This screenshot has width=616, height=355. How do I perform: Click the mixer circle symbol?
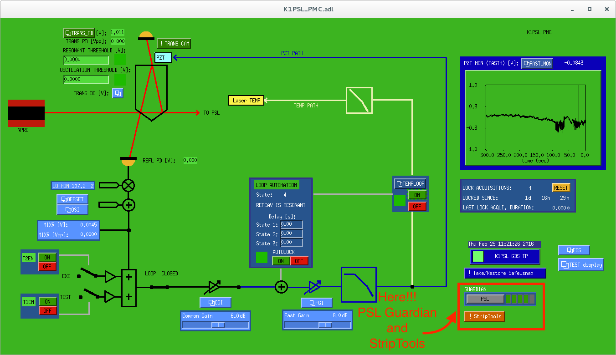coord(129,185)
